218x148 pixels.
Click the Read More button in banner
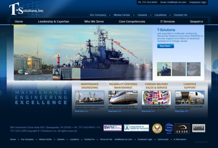(x=166, y=46)
